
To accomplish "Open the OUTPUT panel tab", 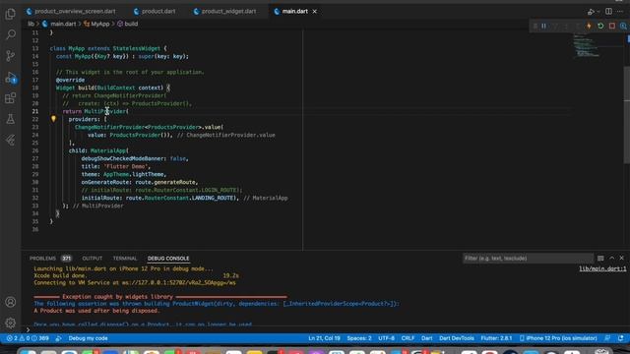I will tap(93, 259).
